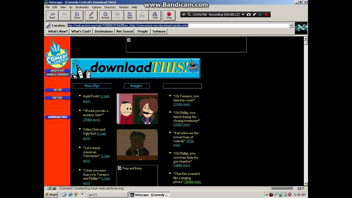Click the Print toolbar button
Viewport: 352px width, 198px height.
point(142,15)
